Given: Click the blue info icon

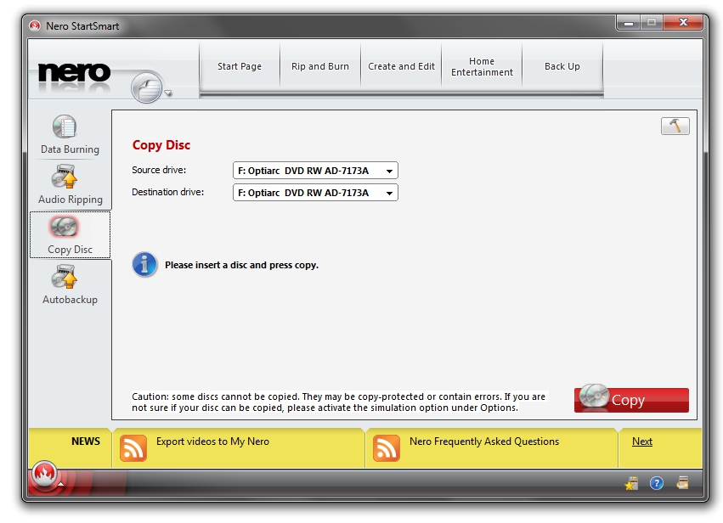Looking at the screenshot, I should click(144, 265).
